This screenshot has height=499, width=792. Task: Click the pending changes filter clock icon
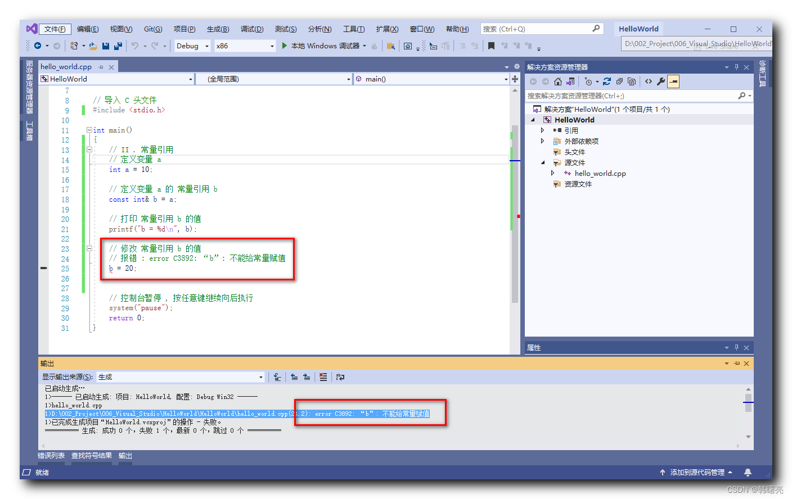point(588,81)
